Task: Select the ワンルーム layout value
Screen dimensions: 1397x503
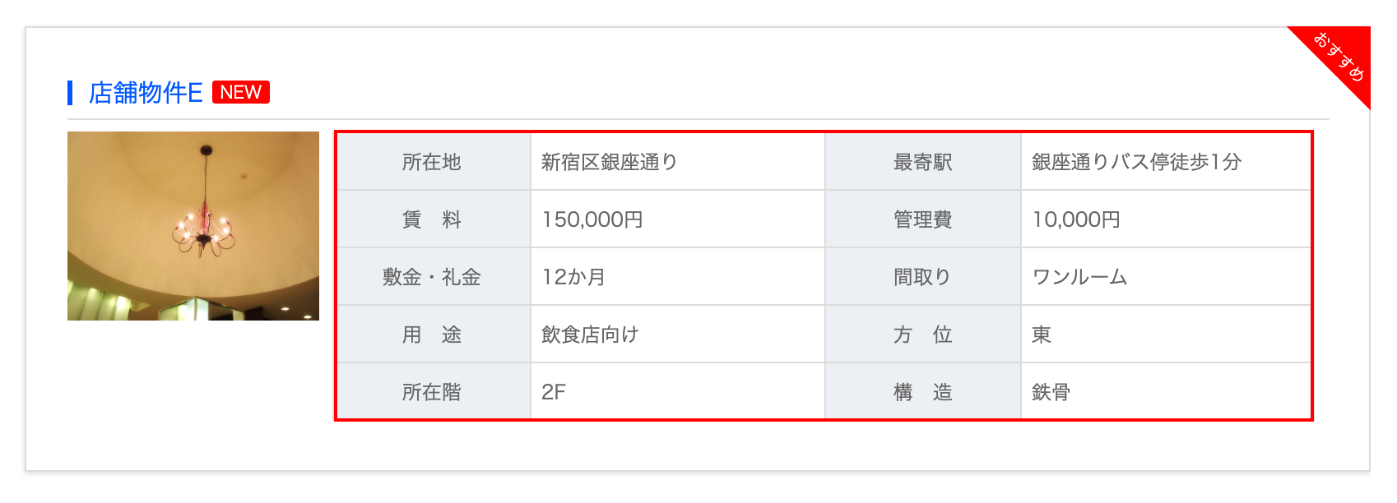Action: click(1079, 277)
